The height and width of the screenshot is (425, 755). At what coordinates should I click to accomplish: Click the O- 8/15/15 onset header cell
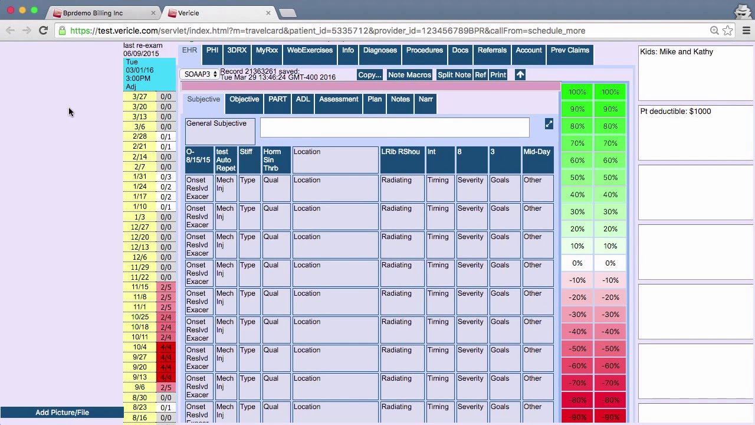click(x=199, y=160)
